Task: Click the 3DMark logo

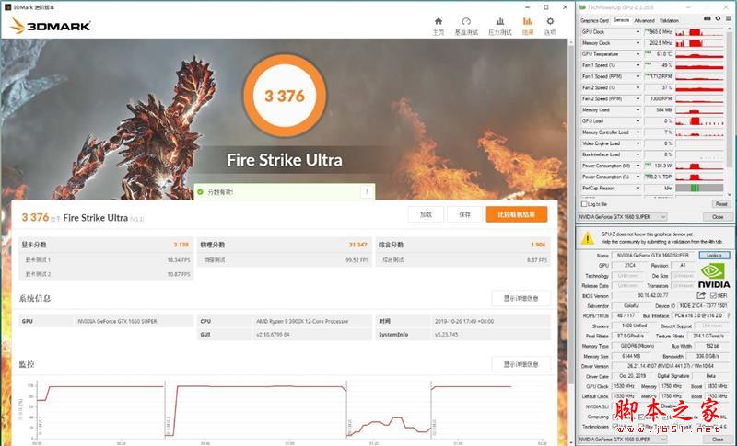Action: pyautogui.click(x=51, y=26)
